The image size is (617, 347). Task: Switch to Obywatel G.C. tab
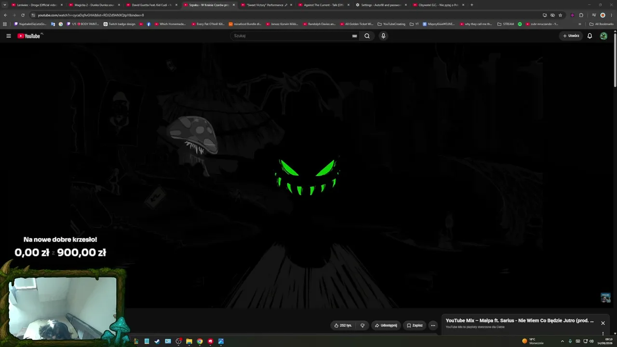pyautogui.click(x=439, y=5)
